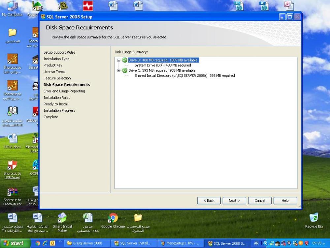Select System Drive (D:\) 488 MB row
The height and width of the screenshot is (248, 330).
coord(163,65)
